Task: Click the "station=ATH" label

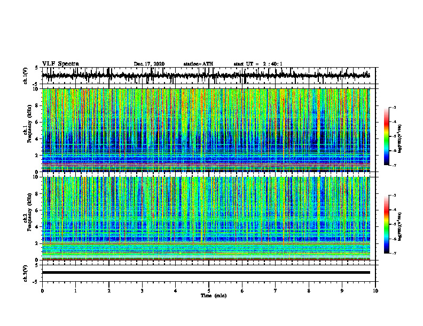Action: tap(198, 64)
